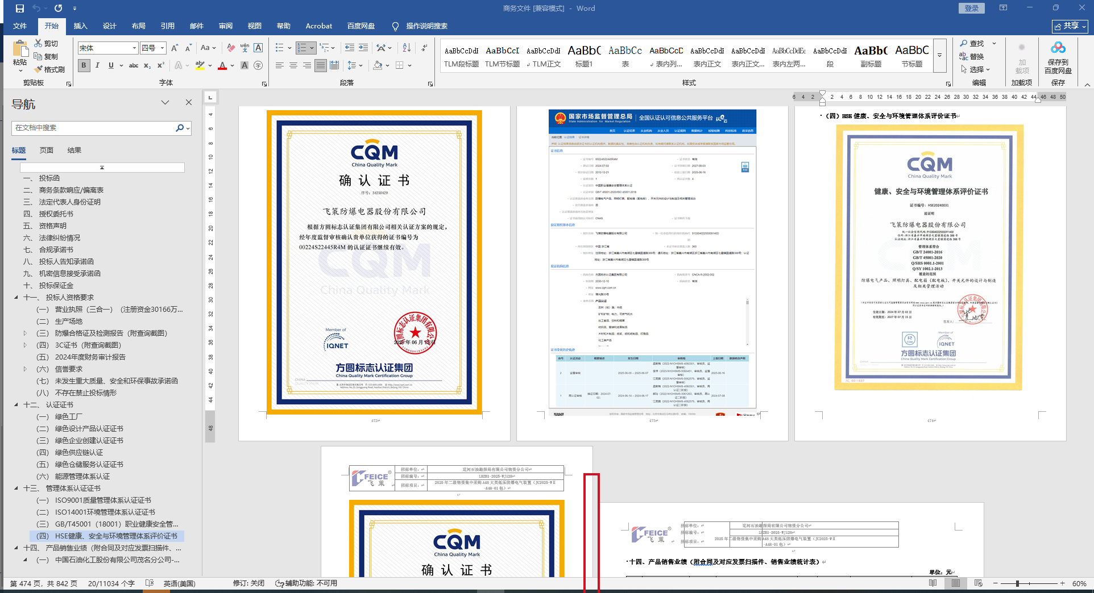Collapse the 十三、管理体系认证证书 heading

(16, 488)
